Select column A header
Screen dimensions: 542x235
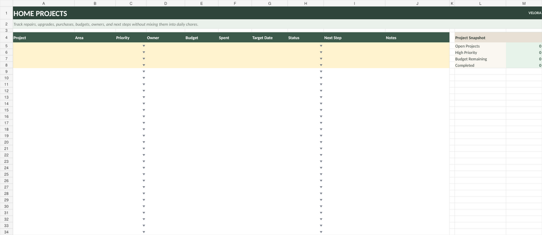tap(43, 3)
